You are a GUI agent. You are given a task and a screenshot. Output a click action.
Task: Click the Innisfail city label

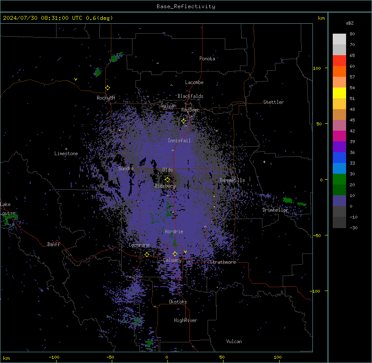coord(179,141)
